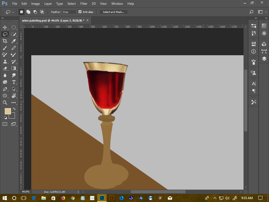Open the Paths panel icon
269x202 pixels.
[x=264, y=51]
